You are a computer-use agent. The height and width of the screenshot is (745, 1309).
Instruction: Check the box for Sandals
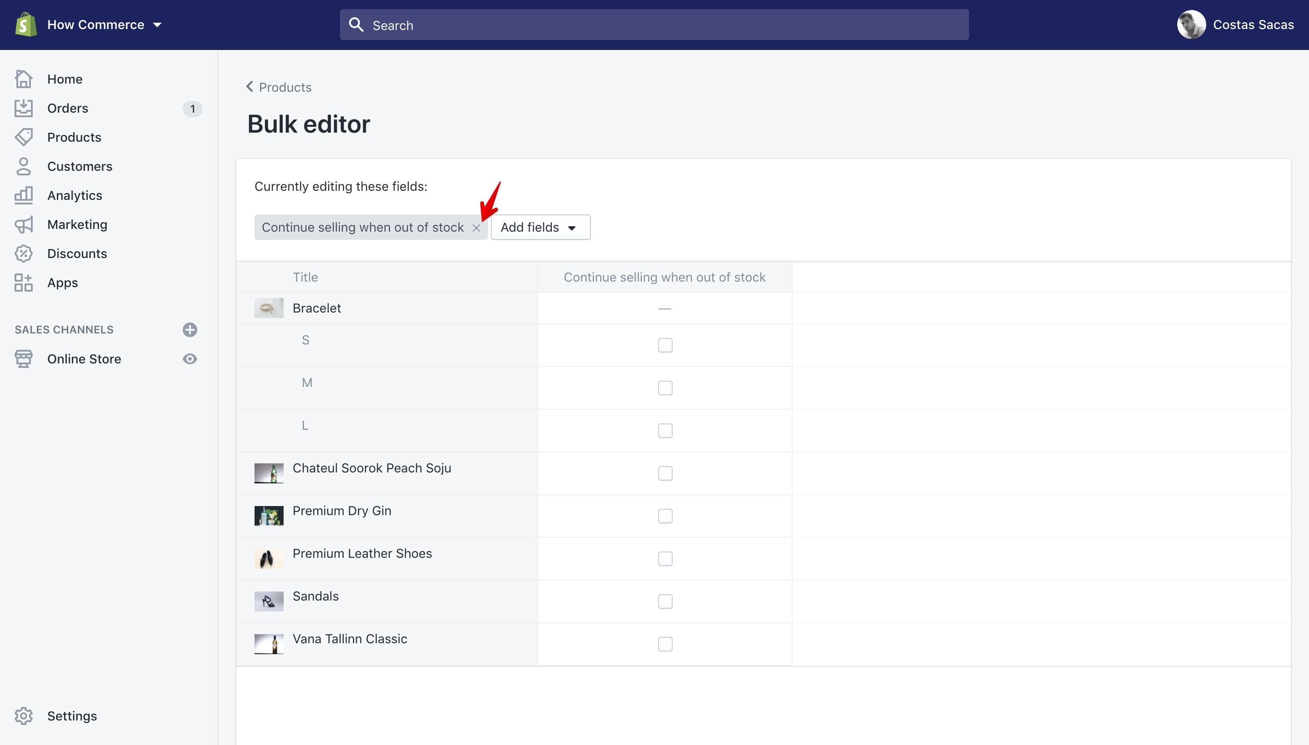tap(665, 602)
